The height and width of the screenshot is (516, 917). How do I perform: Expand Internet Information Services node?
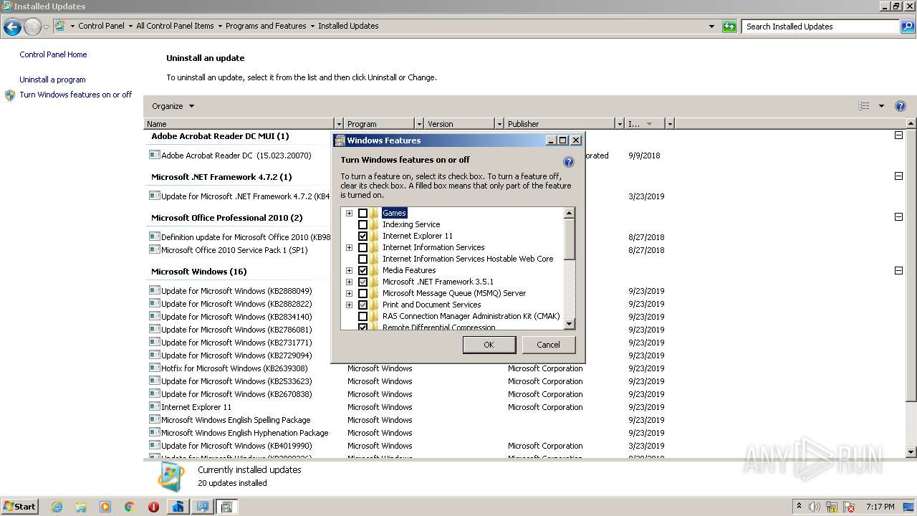[x=349, y=247]
